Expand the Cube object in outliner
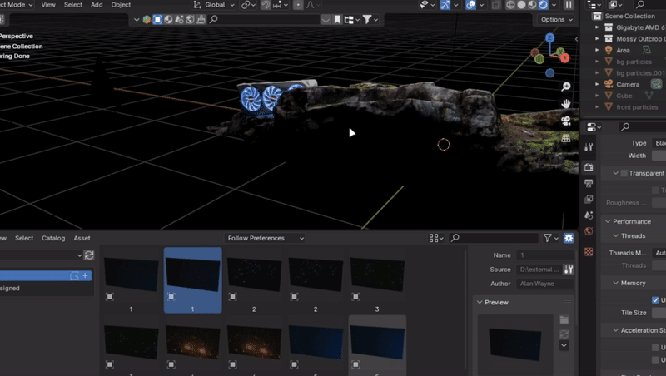Viewport: 666px width, 376px height. pyautogui.click(x=597, y=96)
